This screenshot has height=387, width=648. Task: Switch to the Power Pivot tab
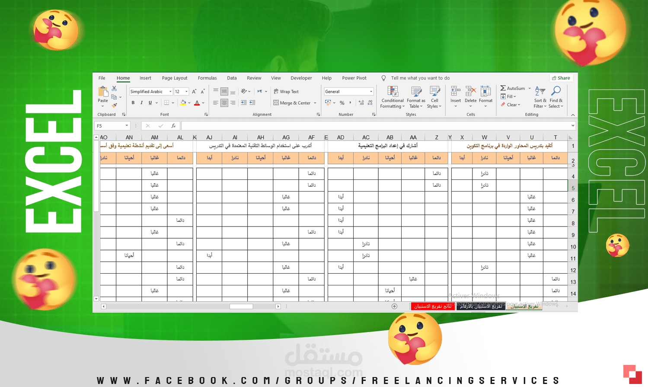point(354,78)
